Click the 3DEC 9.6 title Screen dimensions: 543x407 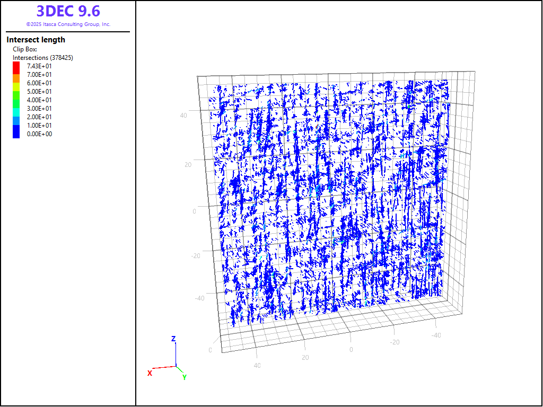pos(68,11)
